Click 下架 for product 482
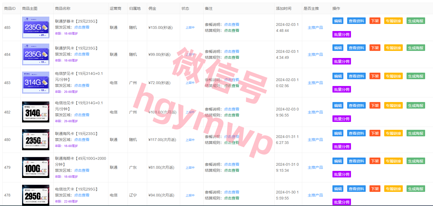This screenshot has height=206, width=433. (375, 106)
